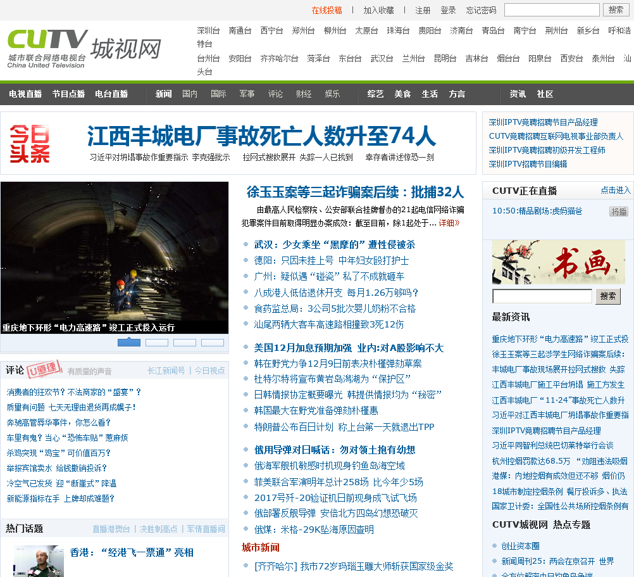Image resolution: width=634 pixels, height=577 pixels.
Task: Select the fourth slideshow indicator
Action: pos(213,342)
